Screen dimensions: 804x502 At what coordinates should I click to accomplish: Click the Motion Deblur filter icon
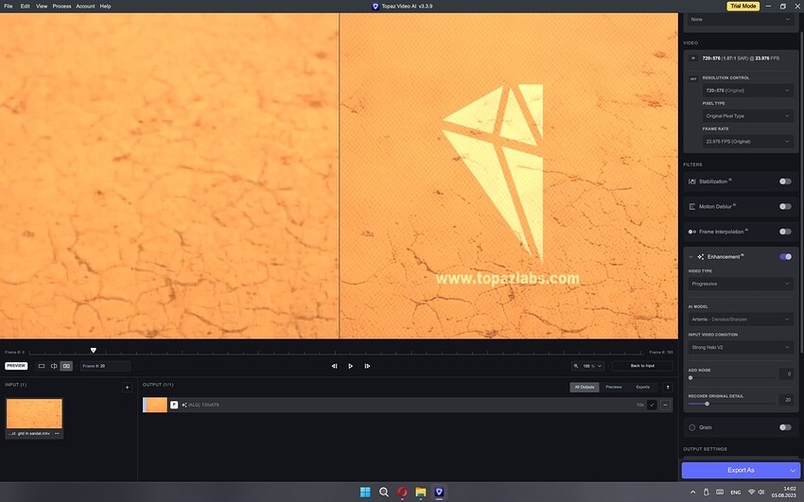691,206
